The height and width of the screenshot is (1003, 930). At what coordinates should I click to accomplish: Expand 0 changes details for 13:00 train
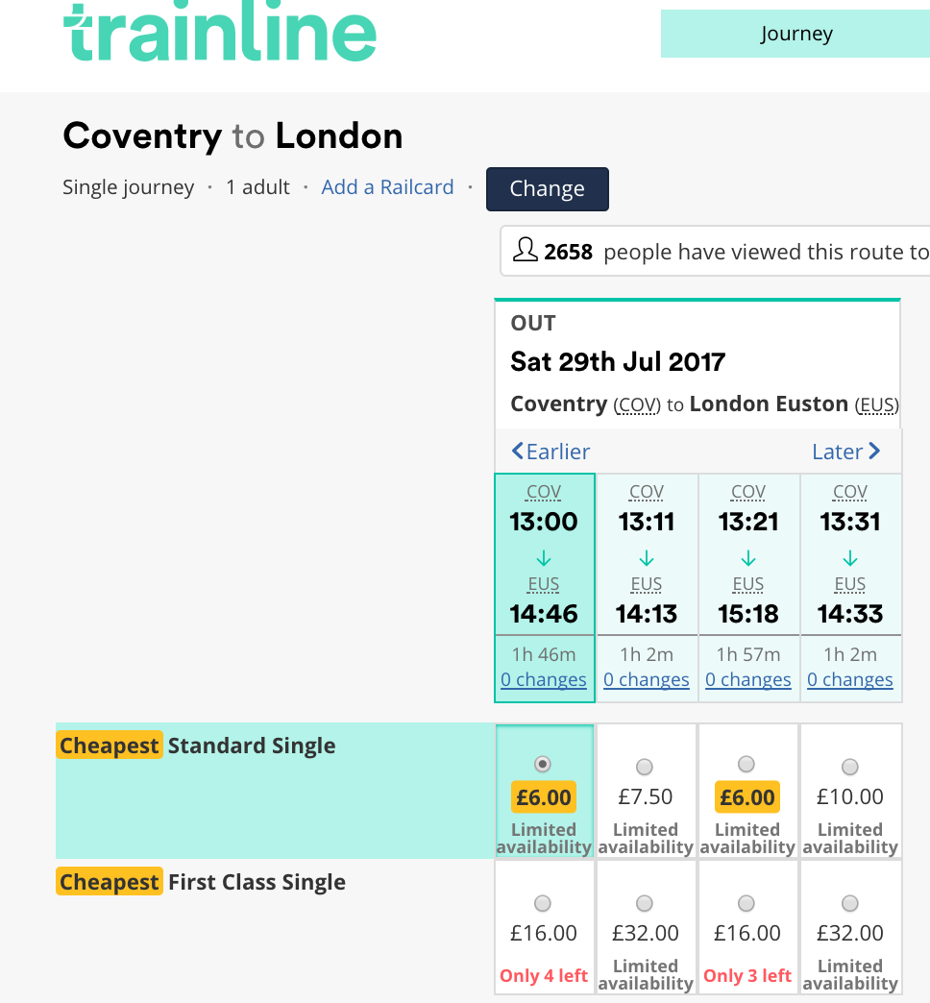pyautogui.click(x=544, y=679)
